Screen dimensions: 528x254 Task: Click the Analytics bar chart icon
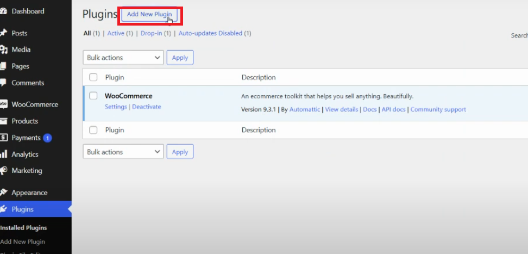click(3, 154)
